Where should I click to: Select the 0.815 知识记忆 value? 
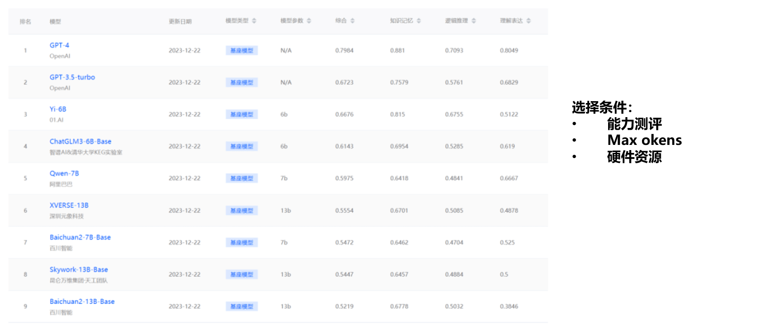click(x=398, y=114)
